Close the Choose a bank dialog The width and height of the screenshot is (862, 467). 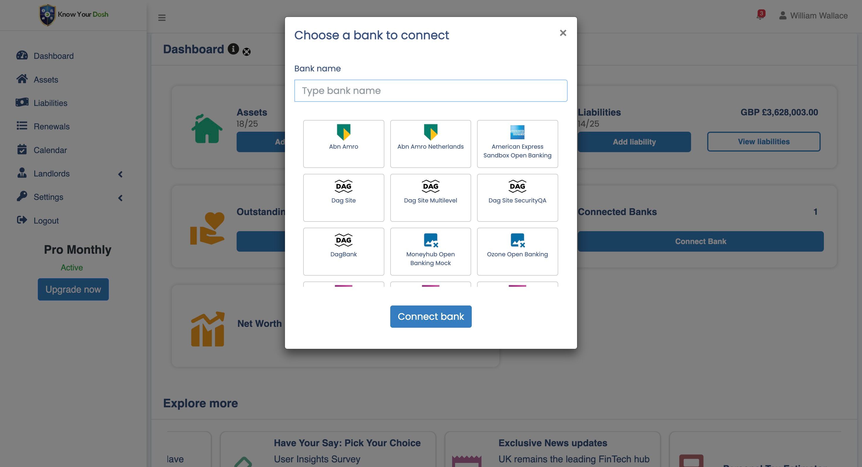pyautogui.click(x=563, y=33)
